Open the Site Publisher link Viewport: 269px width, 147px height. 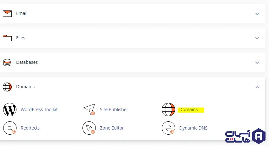pyautogui.click(x=114, y=110)
